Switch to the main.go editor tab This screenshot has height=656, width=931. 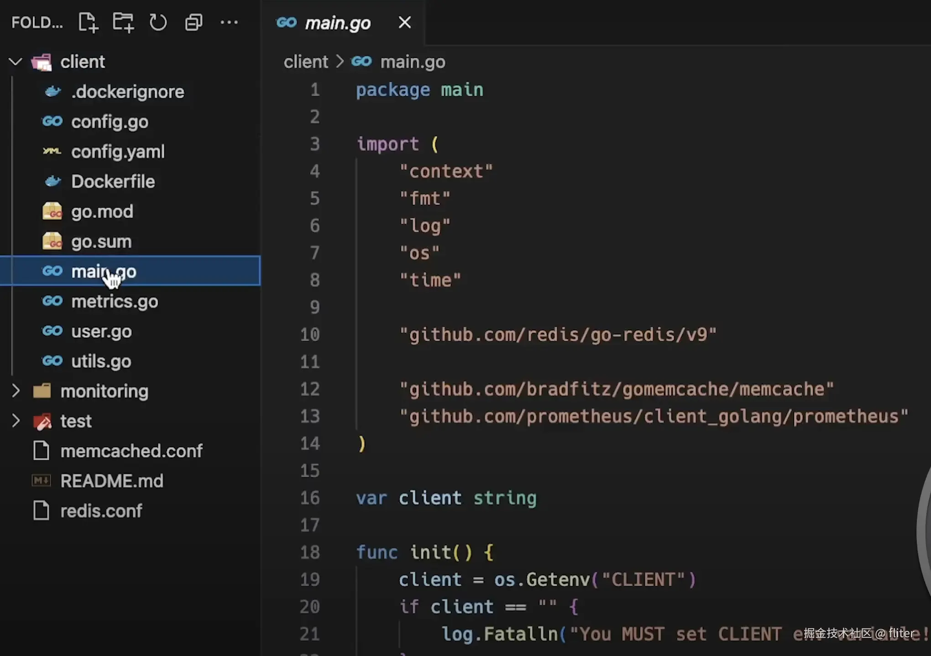pos(337,23)
